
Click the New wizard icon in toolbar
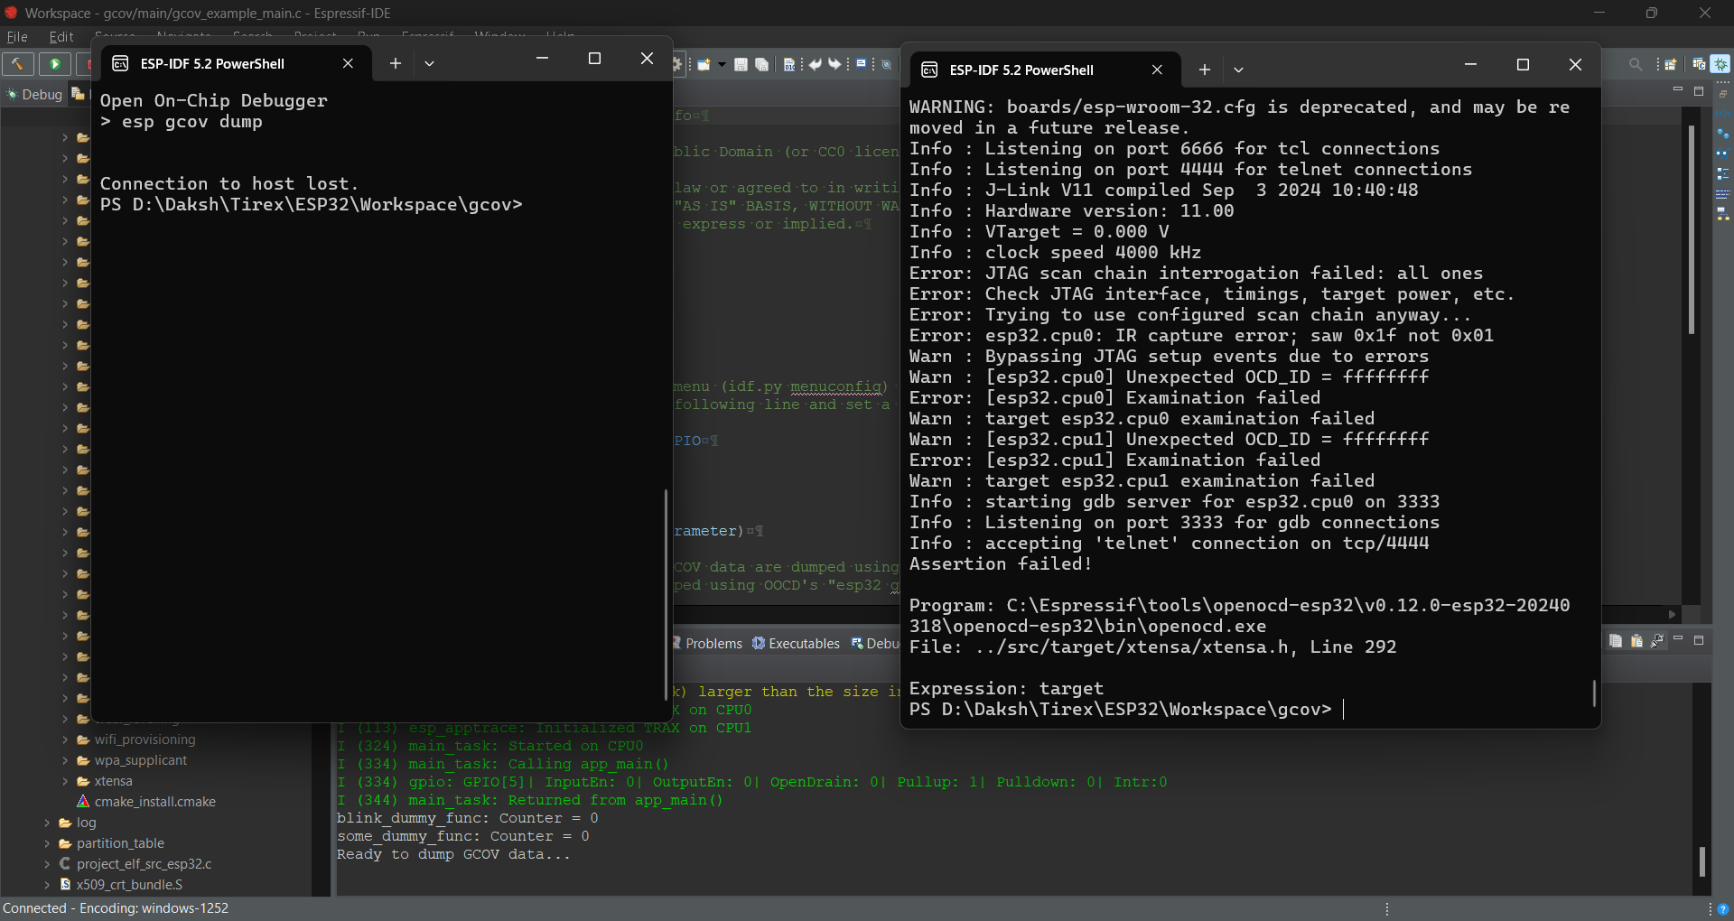704,64
